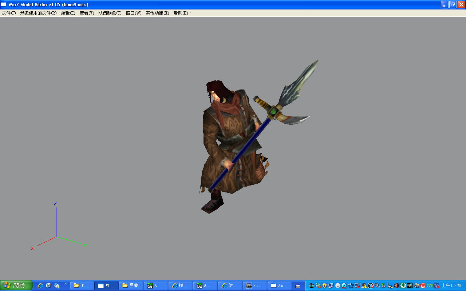The height and width of the screenshot is (291, 466).
Task: Open the 队伍颜色(T) team color menu
Action: [110, 13]
